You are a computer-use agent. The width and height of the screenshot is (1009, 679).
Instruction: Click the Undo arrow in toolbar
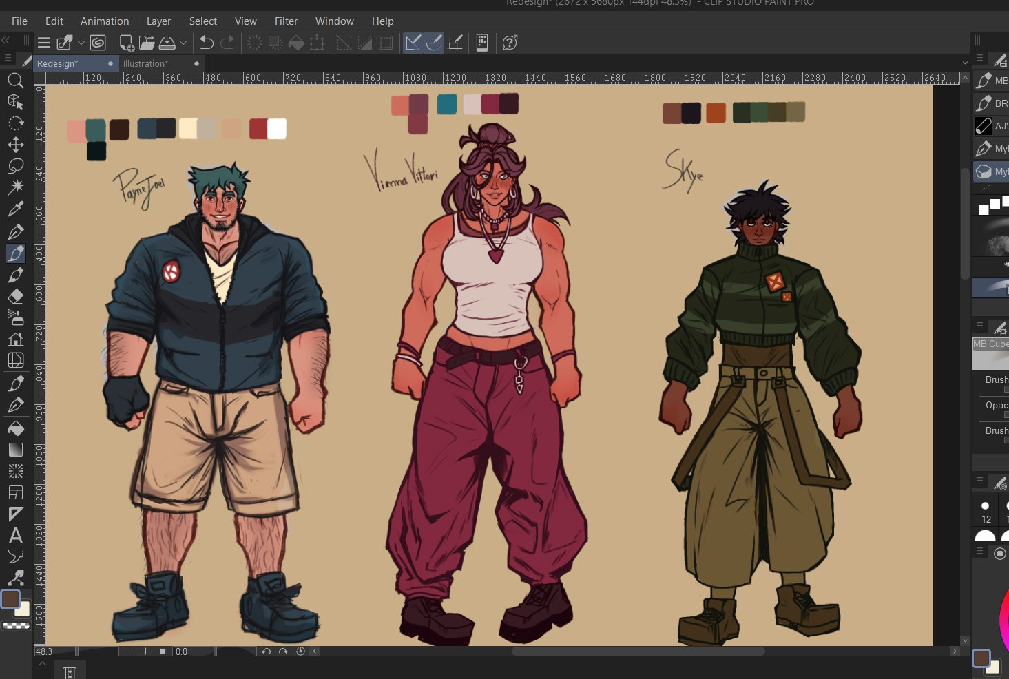click(206, 43)
